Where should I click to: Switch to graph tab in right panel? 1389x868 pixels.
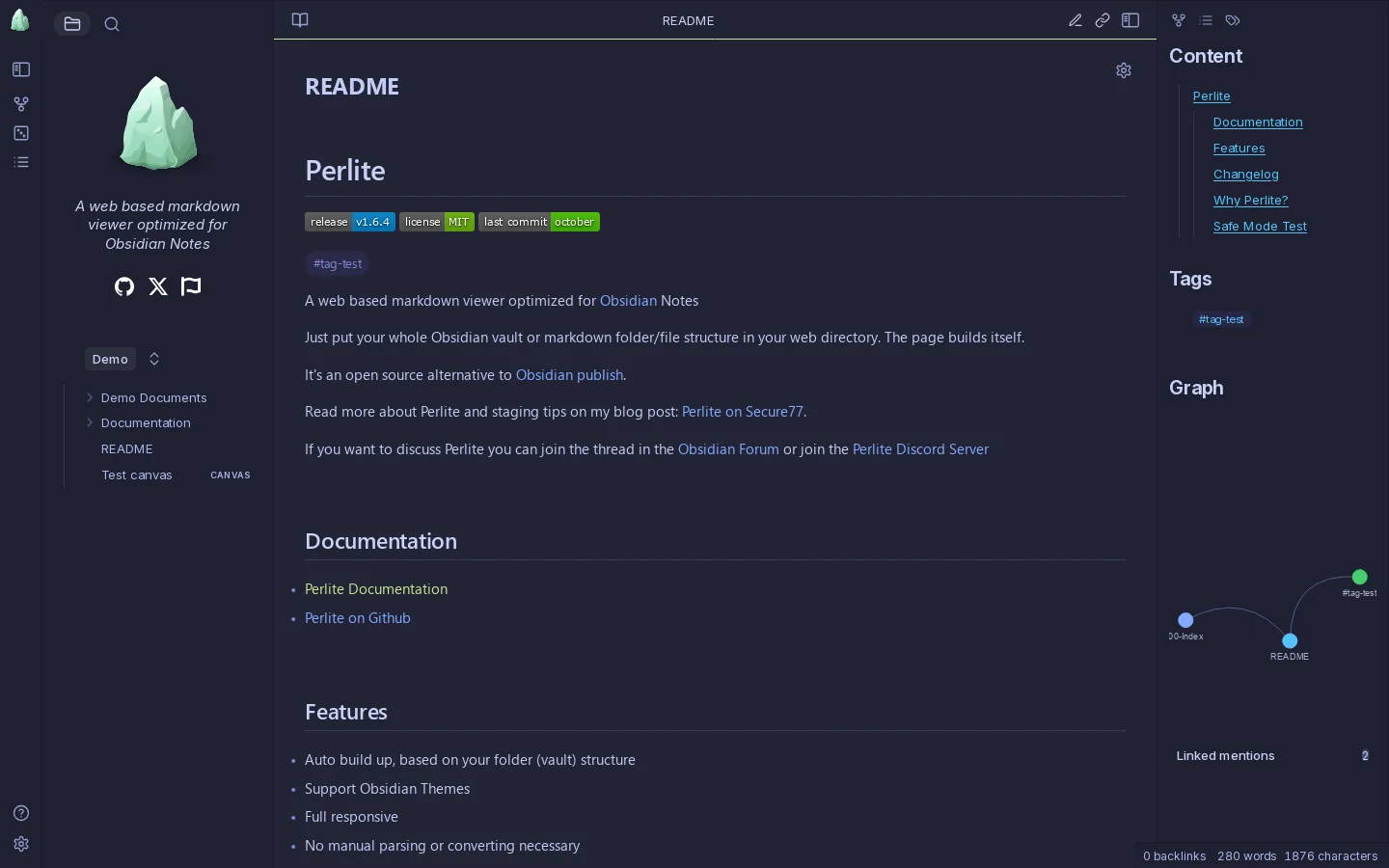coord(1179,20)
